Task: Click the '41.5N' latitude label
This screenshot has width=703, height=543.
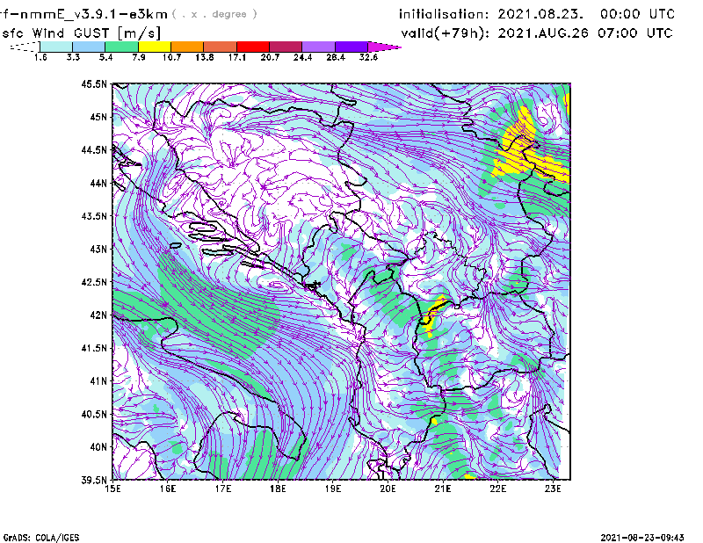Action: 94,348
